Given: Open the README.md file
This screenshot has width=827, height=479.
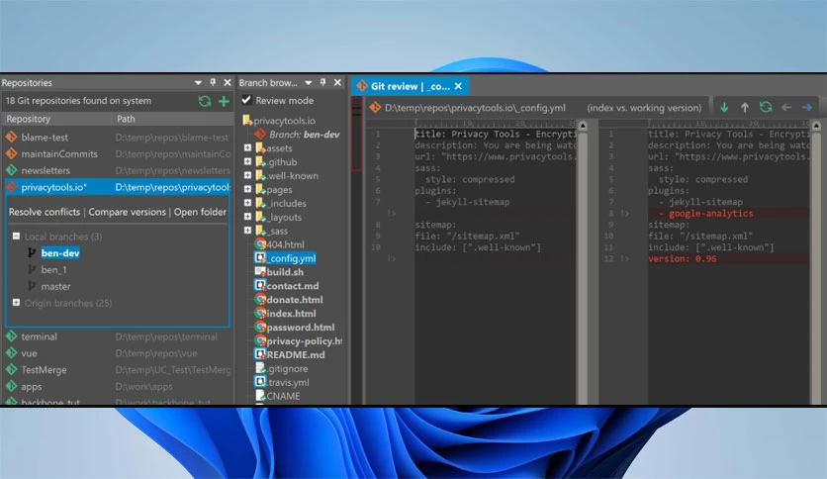Looking at the screenshot, I should tap(290, 354).
